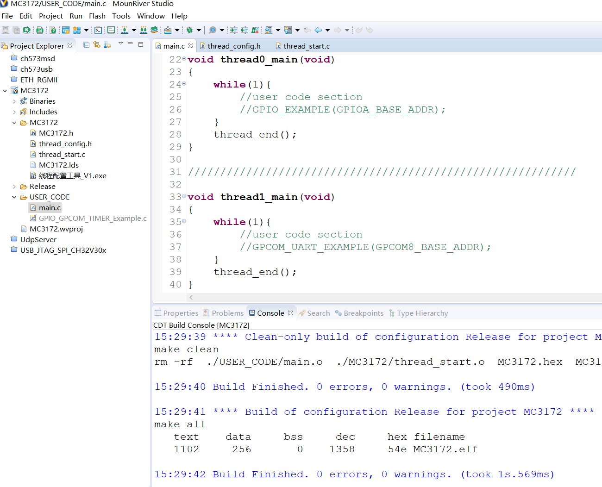Toggle fold marker at line 33

pyautogui.click(x=184, y=196)
